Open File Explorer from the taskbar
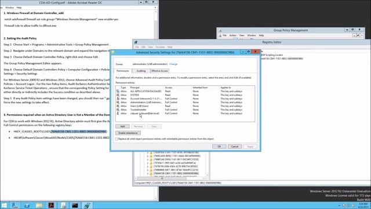 click(x=39, y=206)
